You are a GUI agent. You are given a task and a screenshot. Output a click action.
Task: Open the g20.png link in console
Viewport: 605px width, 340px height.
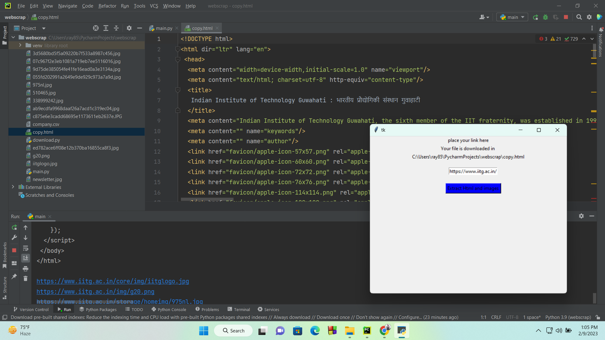tap(95, 292)
